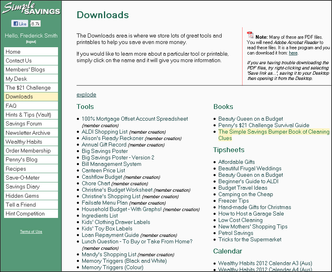Go to Members' Blogs

pyautogui.click(x=31, y=69)
